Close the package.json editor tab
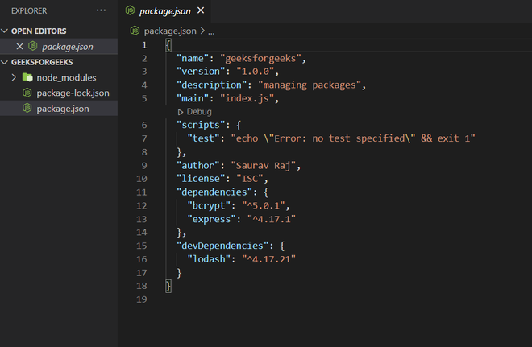This screenshot has height=347, width=532. [201, 11]
